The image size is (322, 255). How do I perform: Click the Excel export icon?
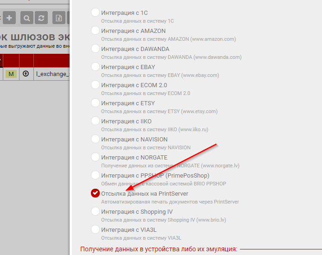point(59,18)
